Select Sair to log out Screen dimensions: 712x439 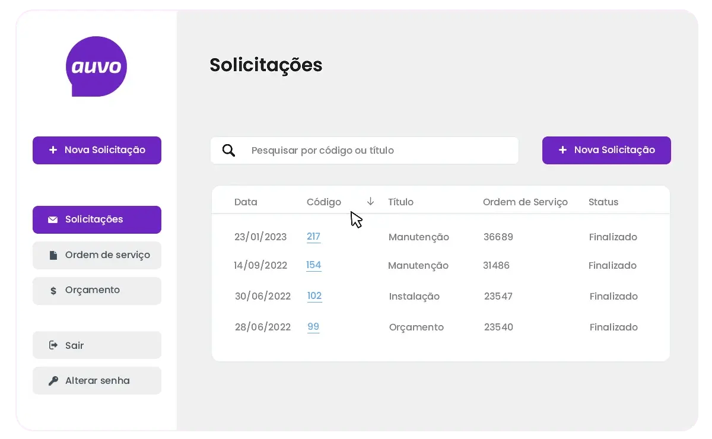click(x=97, y=345)
